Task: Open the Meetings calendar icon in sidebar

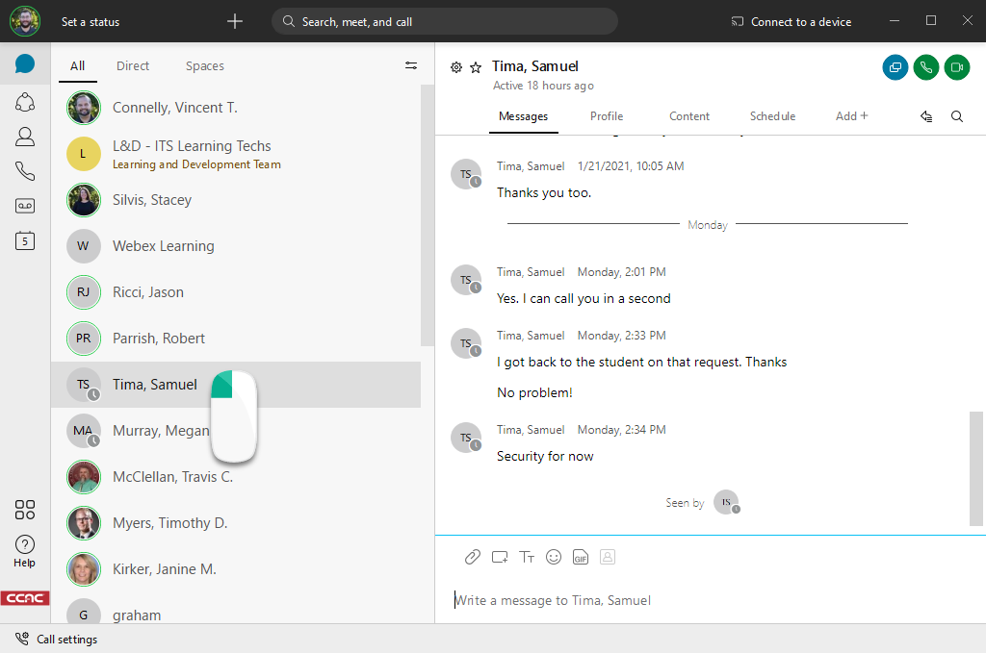Action: pyautogui.click(x=24, y=240)
